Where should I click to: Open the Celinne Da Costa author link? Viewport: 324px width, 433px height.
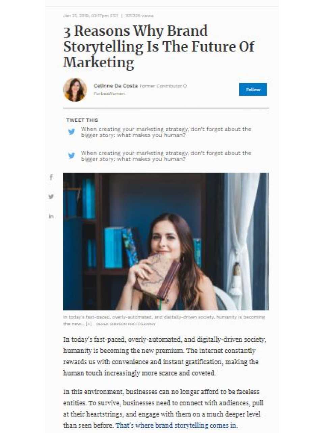click(x=115, y=86)
